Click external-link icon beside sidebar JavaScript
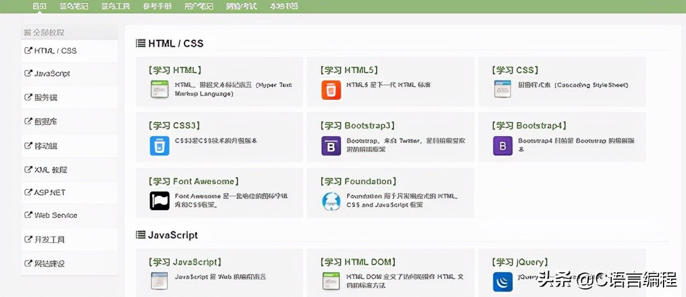 [28, 74]
